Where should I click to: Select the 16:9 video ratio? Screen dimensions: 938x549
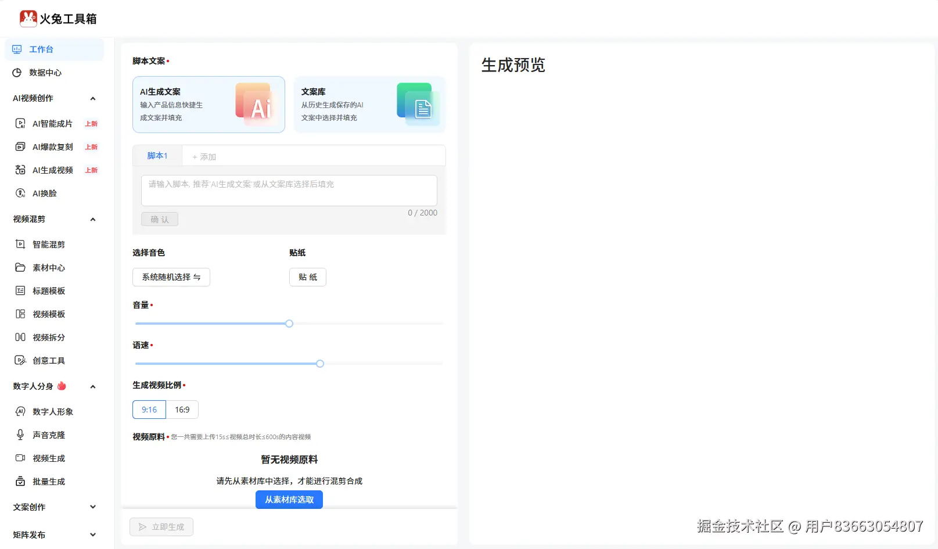pos(182,410)
